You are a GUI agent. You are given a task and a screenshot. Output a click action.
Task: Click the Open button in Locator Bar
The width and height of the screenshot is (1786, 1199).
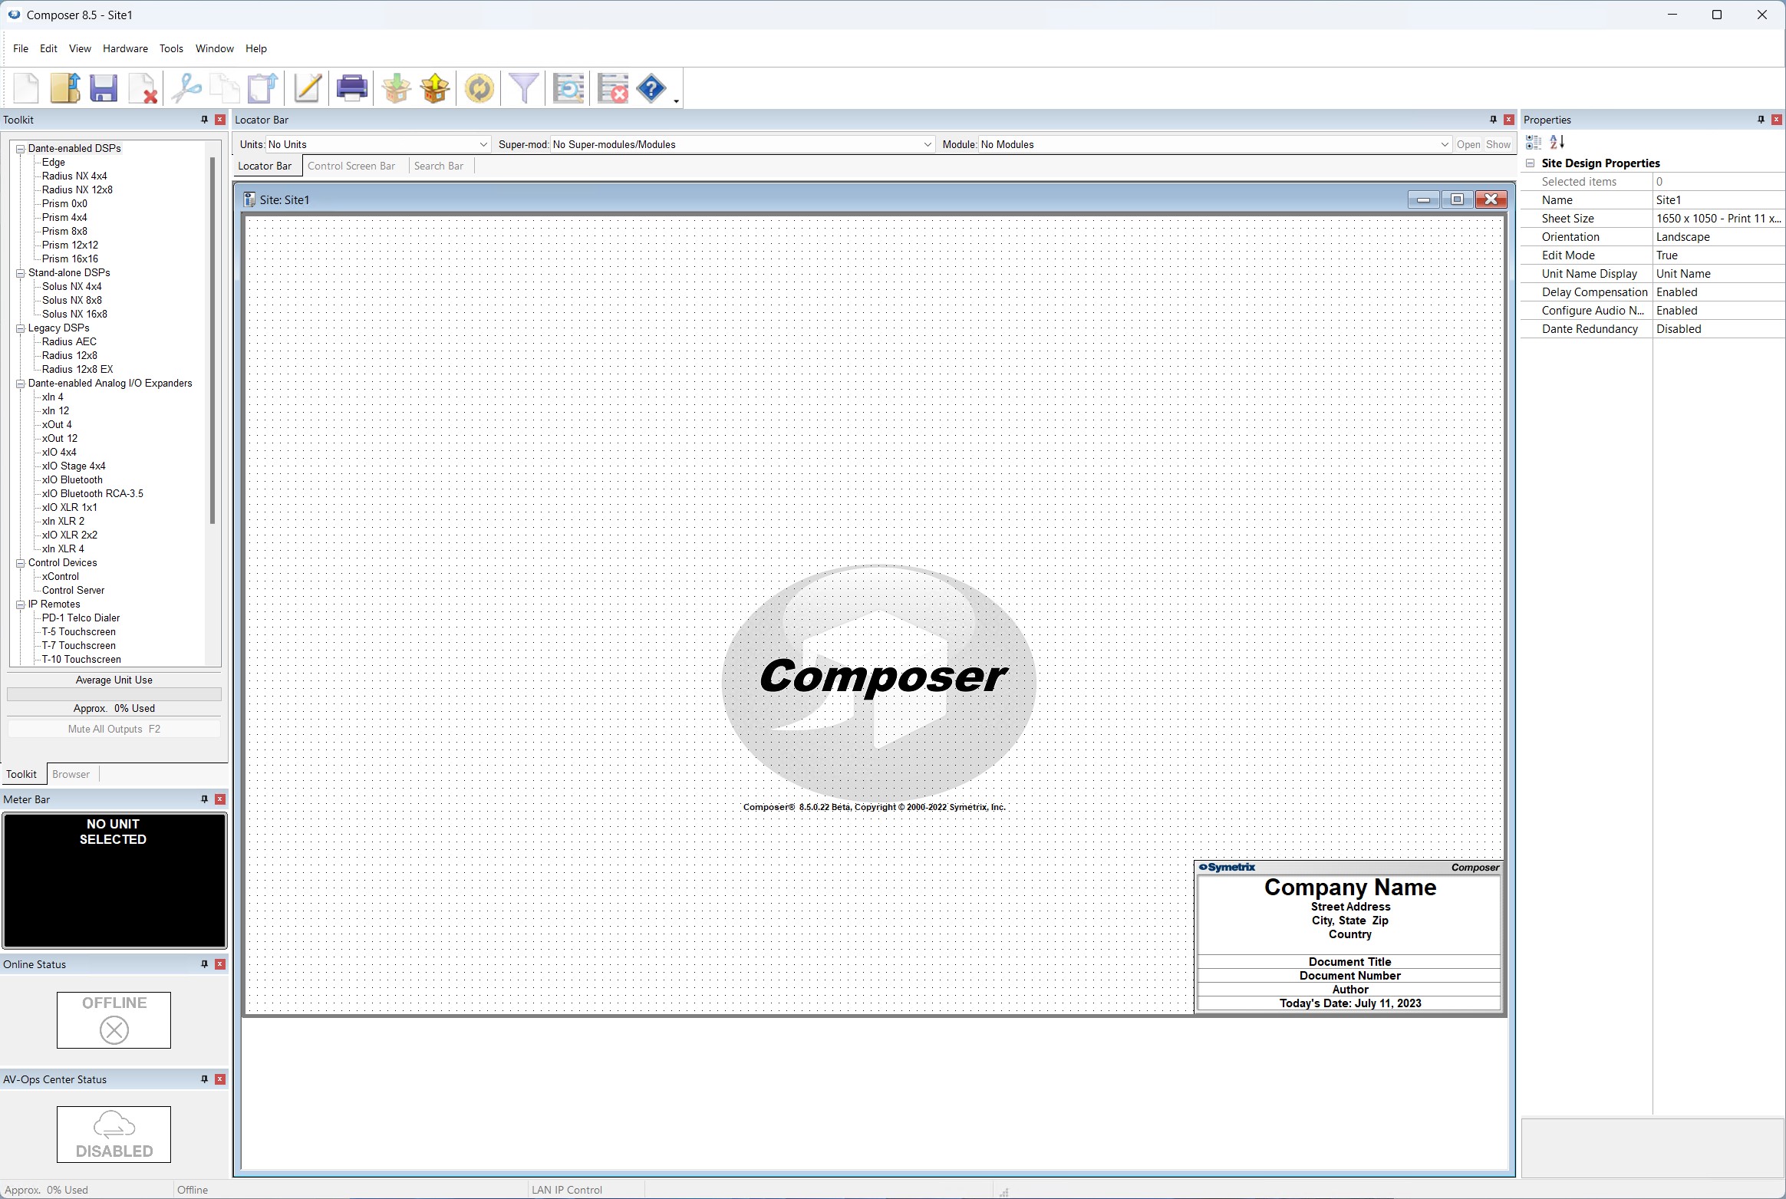pyautogui.click(x=1468, y=144)
